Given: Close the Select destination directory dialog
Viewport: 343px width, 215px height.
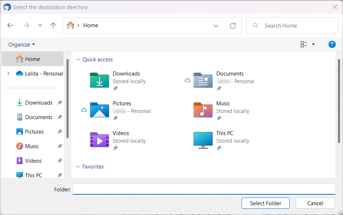Looking at the screenshot, I should 335,7.
